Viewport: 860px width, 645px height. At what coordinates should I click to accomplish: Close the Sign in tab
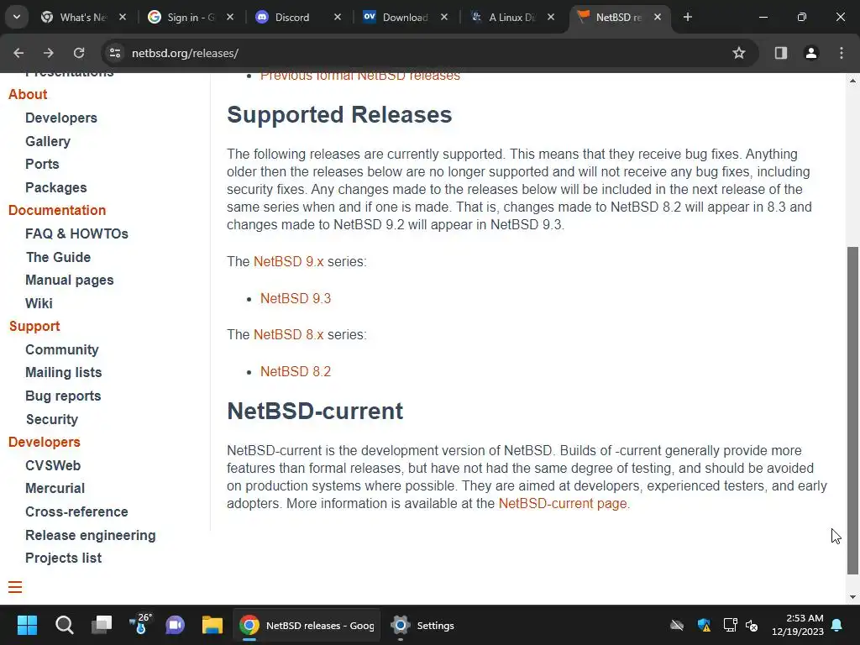click(230, 17)
